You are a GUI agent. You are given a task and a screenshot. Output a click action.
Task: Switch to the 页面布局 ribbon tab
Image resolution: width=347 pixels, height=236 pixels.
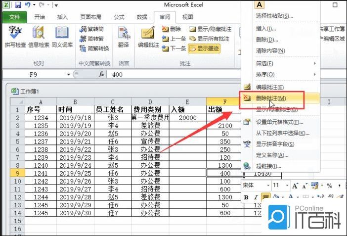tap(90, 17)
